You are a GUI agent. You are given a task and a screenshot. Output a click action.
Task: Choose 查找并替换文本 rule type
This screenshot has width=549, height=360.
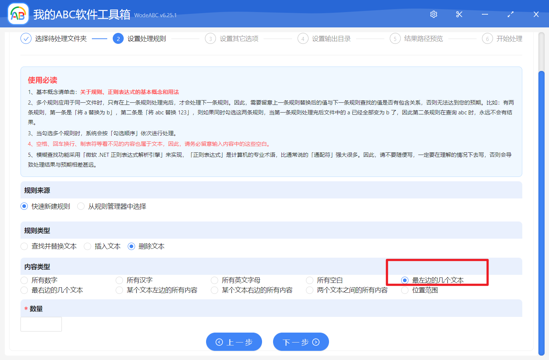coord(24,246)
